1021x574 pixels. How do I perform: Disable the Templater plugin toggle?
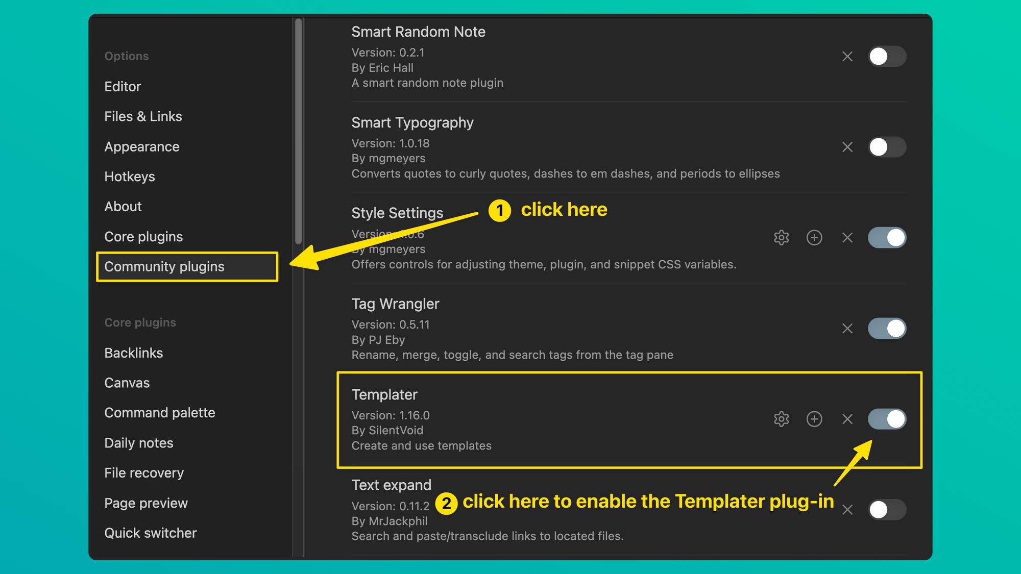(887, 419)
